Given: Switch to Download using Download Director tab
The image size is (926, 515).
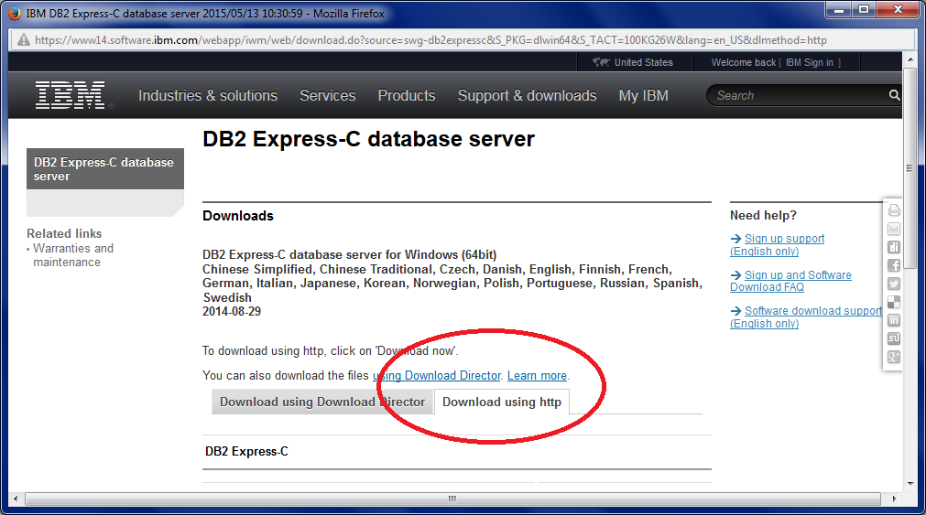Looking at the screenshot, I should (322, 402).
